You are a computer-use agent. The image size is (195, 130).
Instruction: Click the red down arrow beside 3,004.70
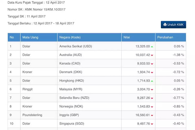(152, 90)
